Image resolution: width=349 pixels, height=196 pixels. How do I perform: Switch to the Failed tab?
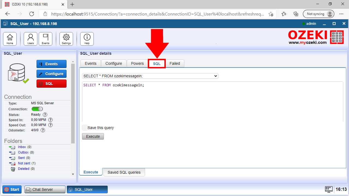tap(174, 63)
